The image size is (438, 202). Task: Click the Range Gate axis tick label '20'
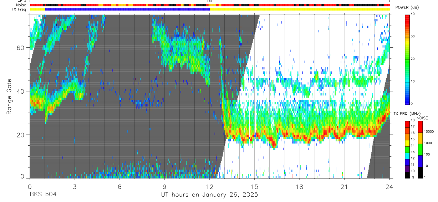(x=21, y=135)
